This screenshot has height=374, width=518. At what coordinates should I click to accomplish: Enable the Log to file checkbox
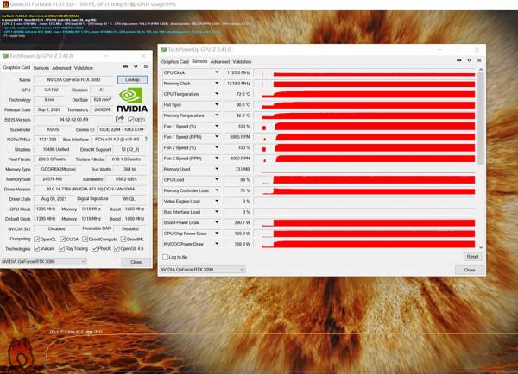[x=166, y=257]
